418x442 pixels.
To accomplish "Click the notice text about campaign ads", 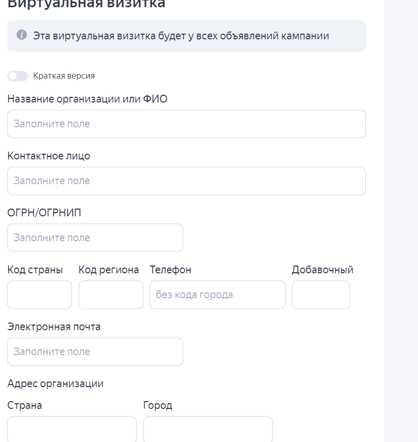I will [181, 36].
